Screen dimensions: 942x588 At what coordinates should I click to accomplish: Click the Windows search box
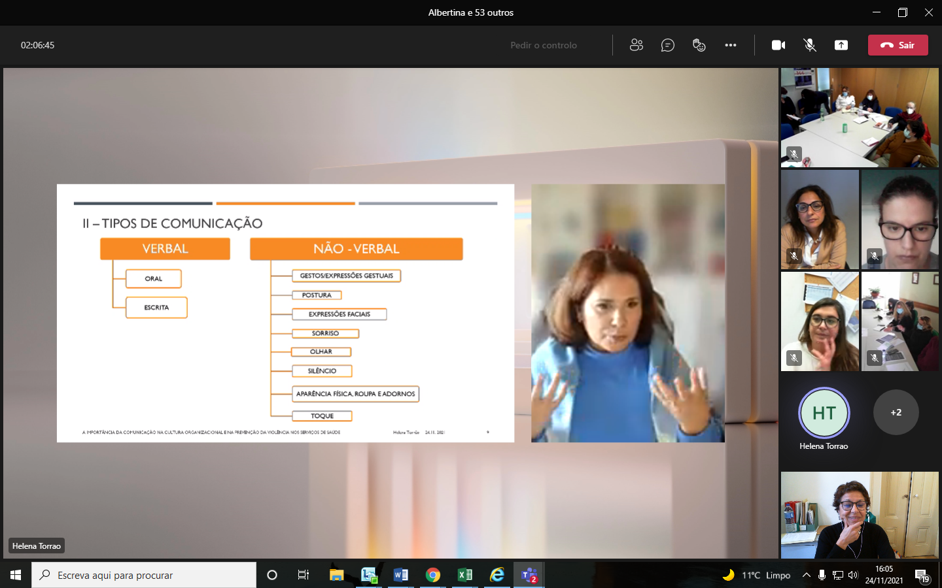pos(144,575)
